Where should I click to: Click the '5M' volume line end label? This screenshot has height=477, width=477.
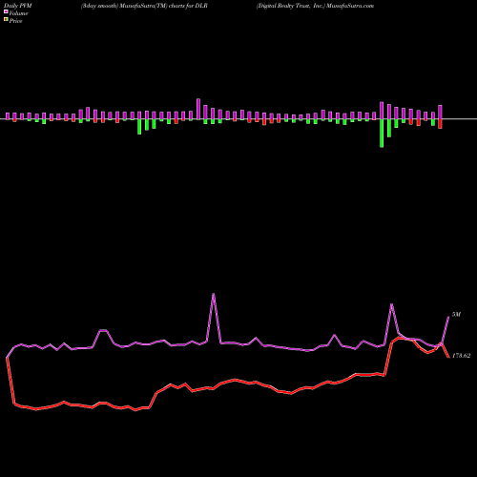456,315
